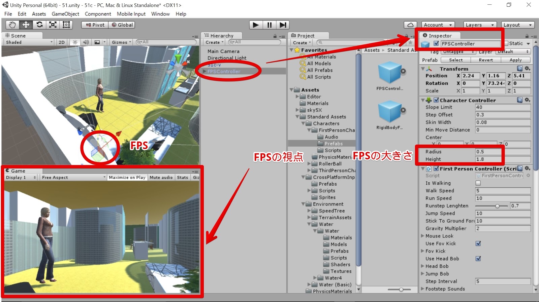539x302 pixels.
Task: Toggle Maximize on Play button
Action: click(x=127, y=177)
